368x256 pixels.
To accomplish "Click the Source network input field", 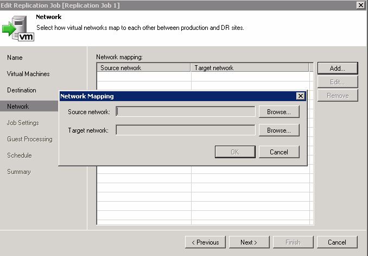I will (186, 111).
